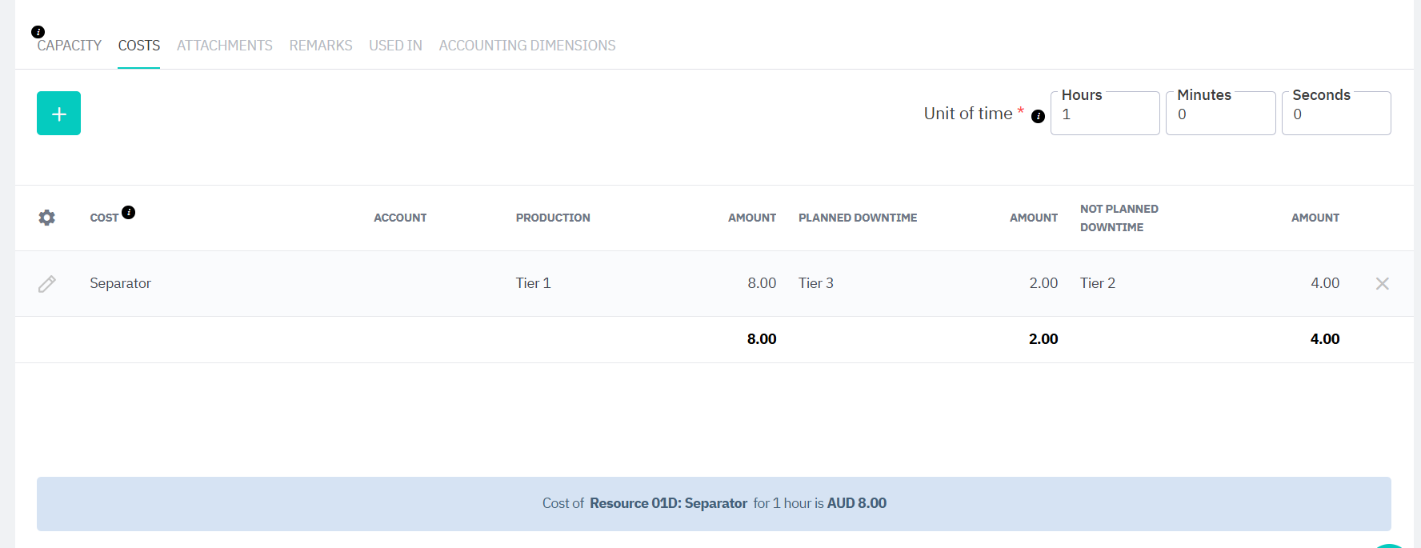Click the Tier 1 production value
1421x548 pixels.
pyautogui.click(x=533, y=283)
